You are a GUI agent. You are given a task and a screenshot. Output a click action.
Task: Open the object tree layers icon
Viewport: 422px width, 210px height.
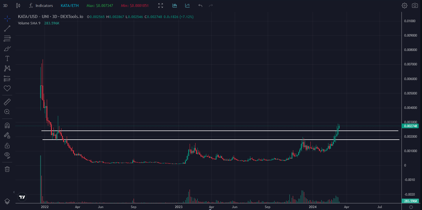tap(7, 201)
